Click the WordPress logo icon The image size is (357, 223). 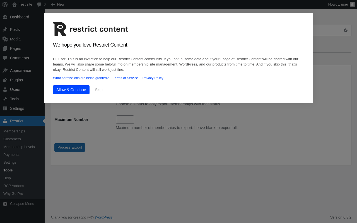5,4
